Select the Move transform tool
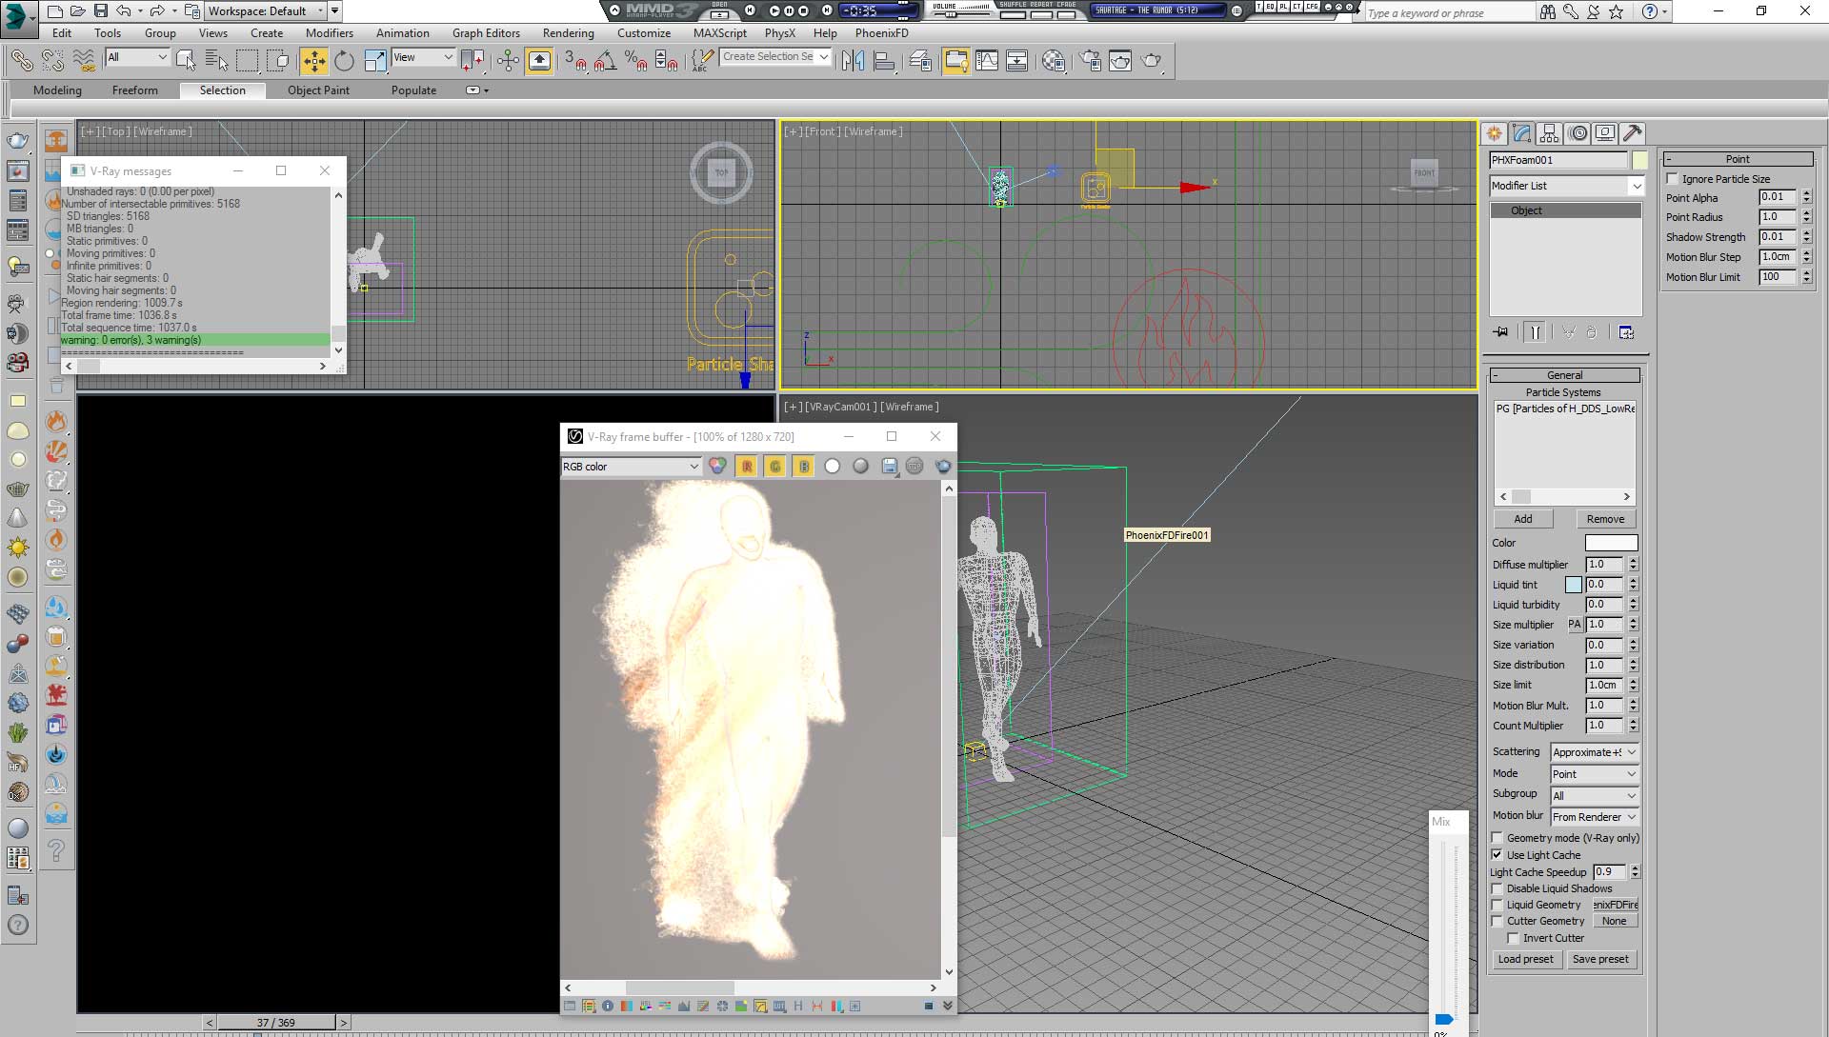This screenshot has width=1829, height=1037. pyautogui.click(x=313, y=61)
